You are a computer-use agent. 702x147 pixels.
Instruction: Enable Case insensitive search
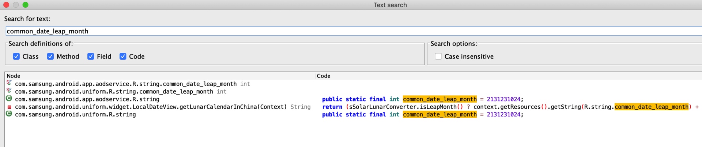[438, 56]
